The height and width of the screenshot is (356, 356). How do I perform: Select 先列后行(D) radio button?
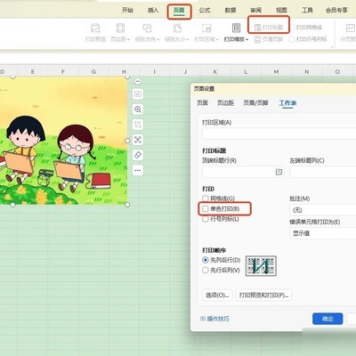coord(206,260)
